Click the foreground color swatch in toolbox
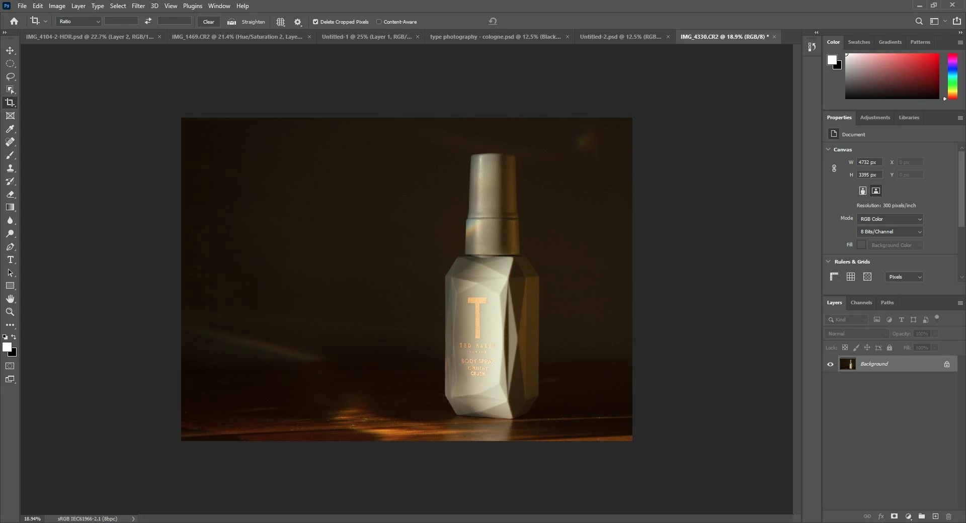The image size is (966, 523). point(7,347)
